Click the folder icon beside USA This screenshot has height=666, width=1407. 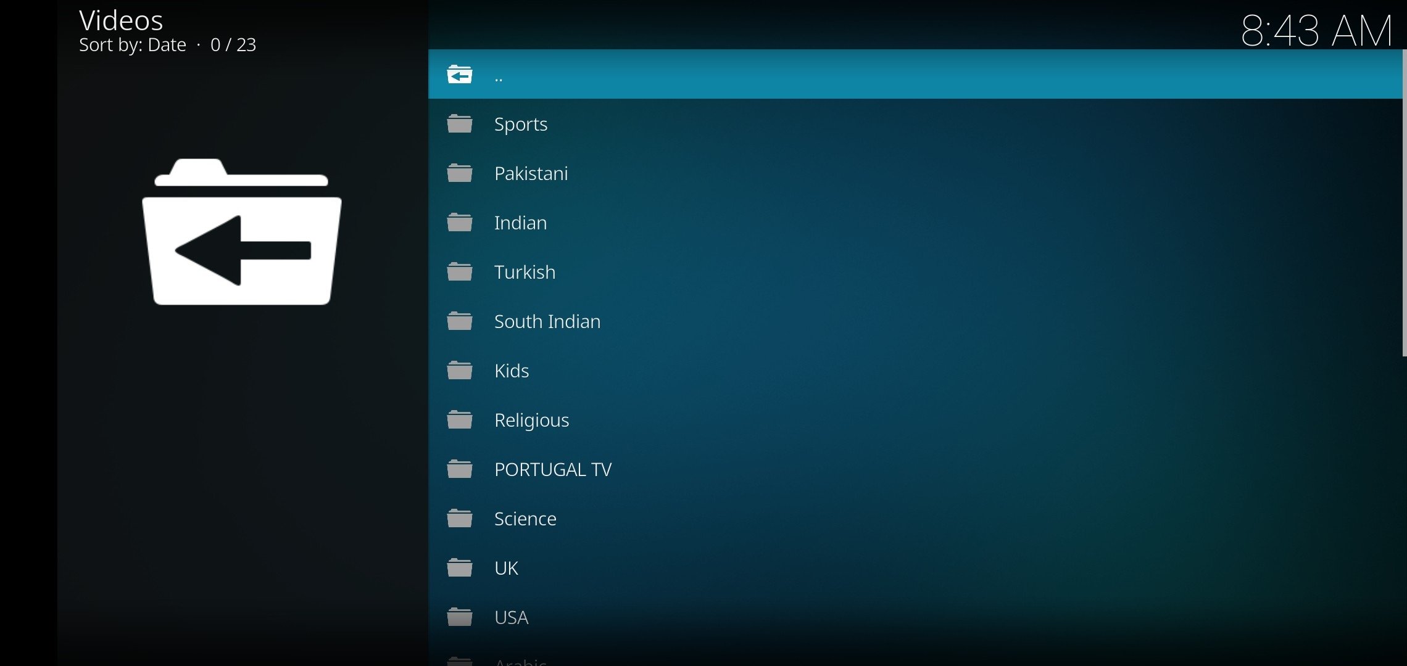(x=460, y=617)
